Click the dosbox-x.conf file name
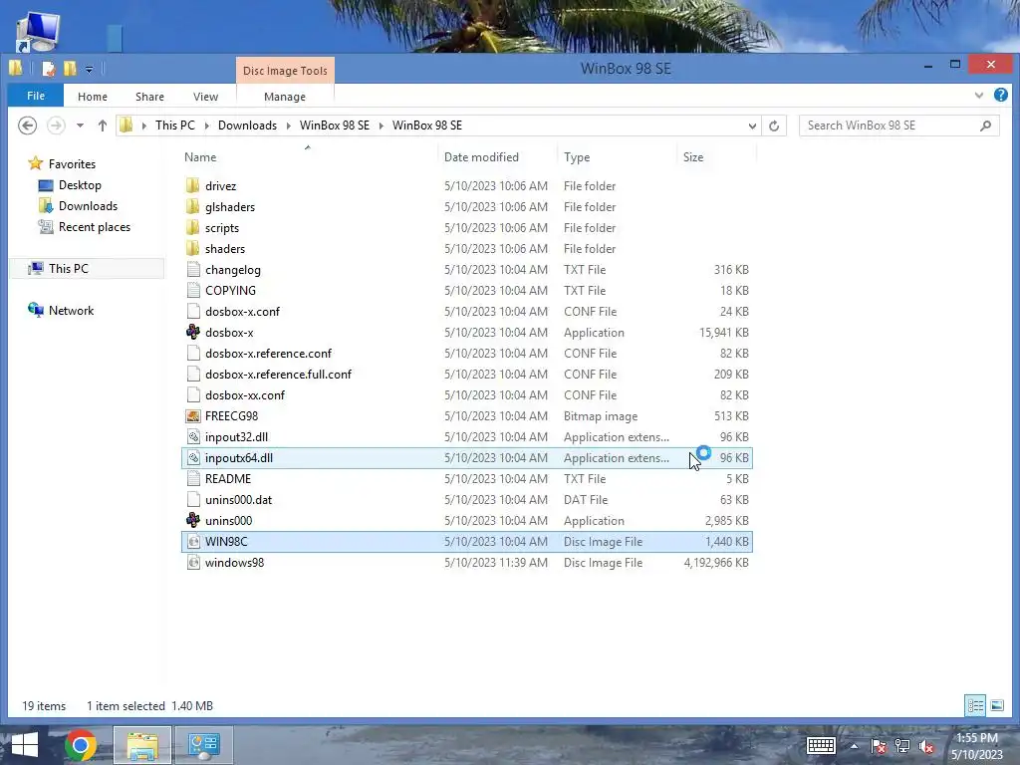Image resolution: width=1020 pixels, height=765 pixels. pos(242,312)
